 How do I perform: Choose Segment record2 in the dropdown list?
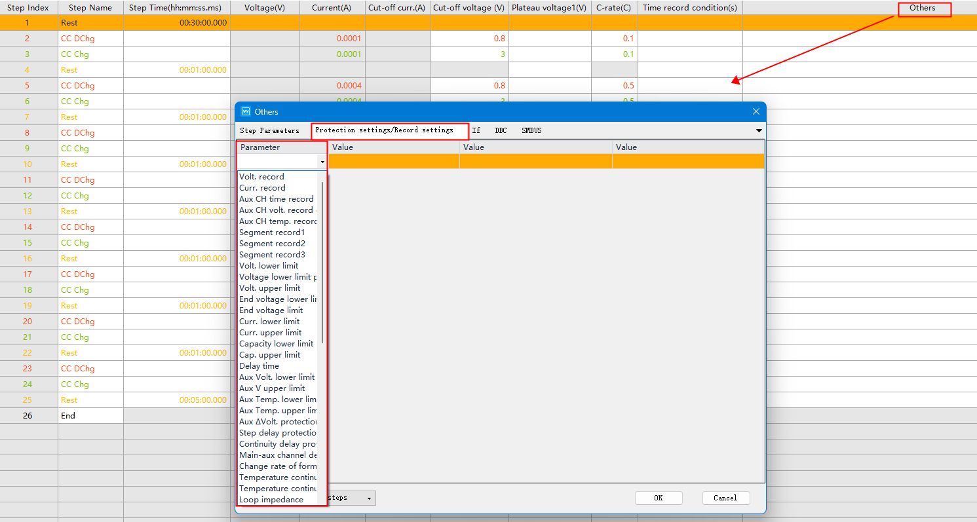[x=272, y=244]
